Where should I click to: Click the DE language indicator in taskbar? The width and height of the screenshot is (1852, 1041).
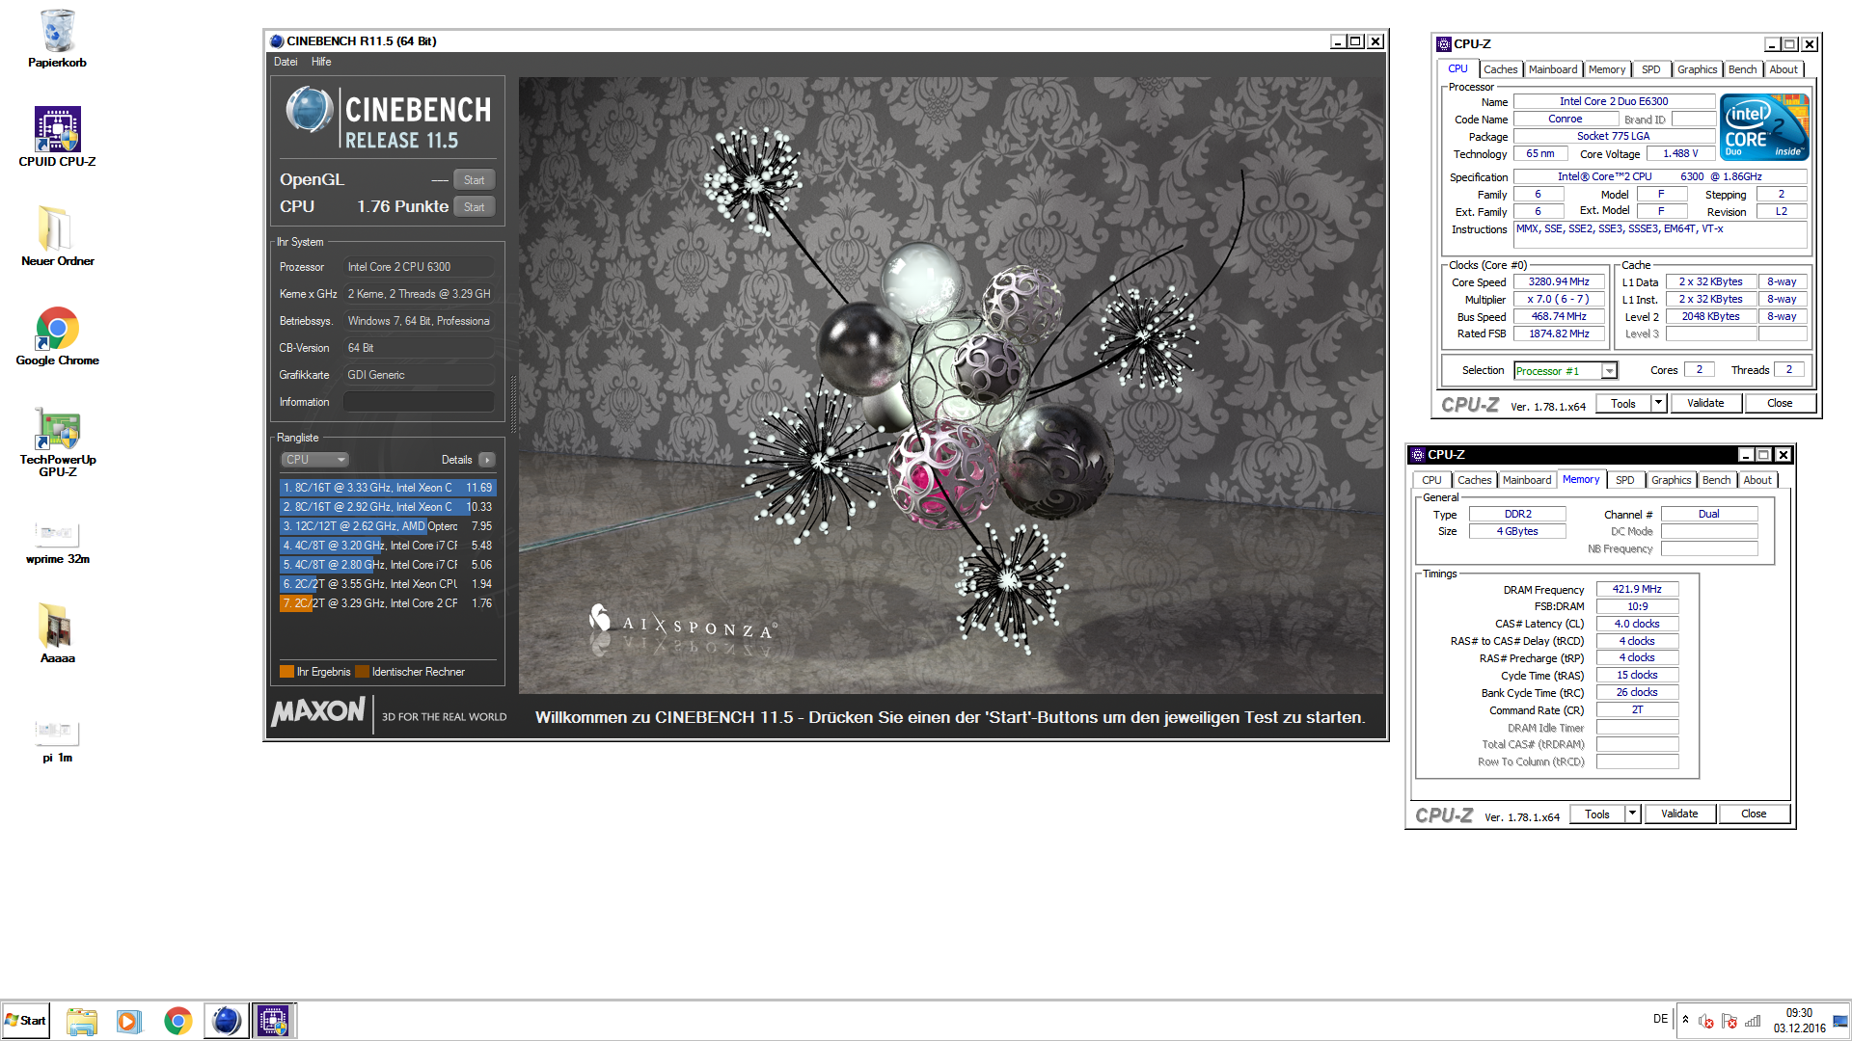[1660, 1019]
